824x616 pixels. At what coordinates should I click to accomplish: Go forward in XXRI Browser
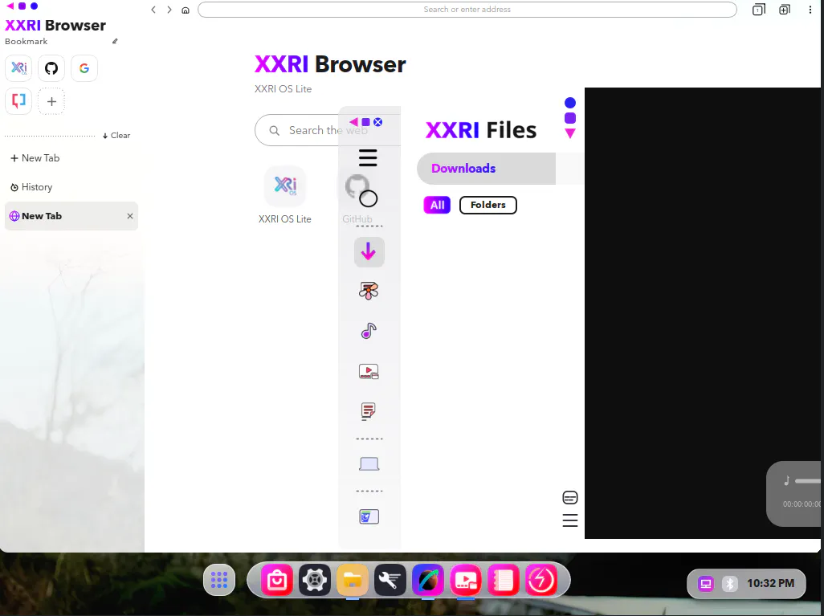click(169, 10)
